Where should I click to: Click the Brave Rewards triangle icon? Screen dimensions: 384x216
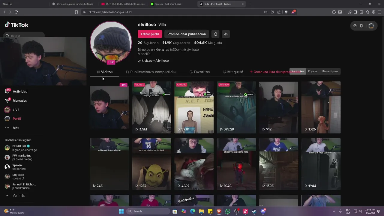click(293, 12)
